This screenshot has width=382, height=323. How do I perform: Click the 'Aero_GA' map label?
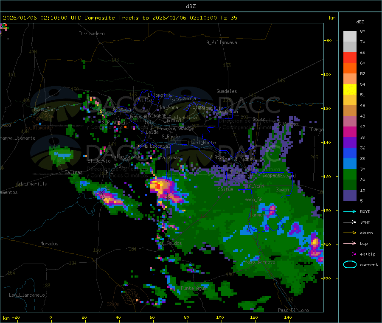click(x=253, y=199)
